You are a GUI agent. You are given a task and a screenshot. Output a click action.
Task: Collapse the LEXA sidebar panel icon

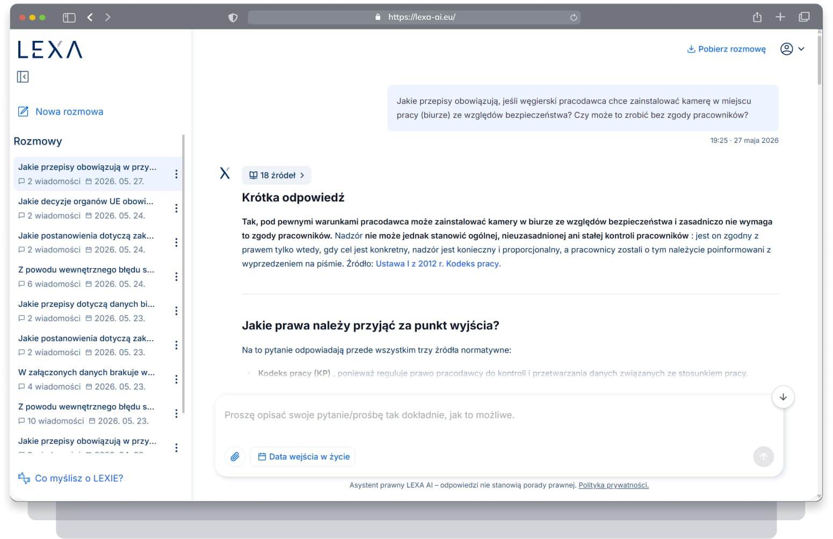(x=23, y=77)
